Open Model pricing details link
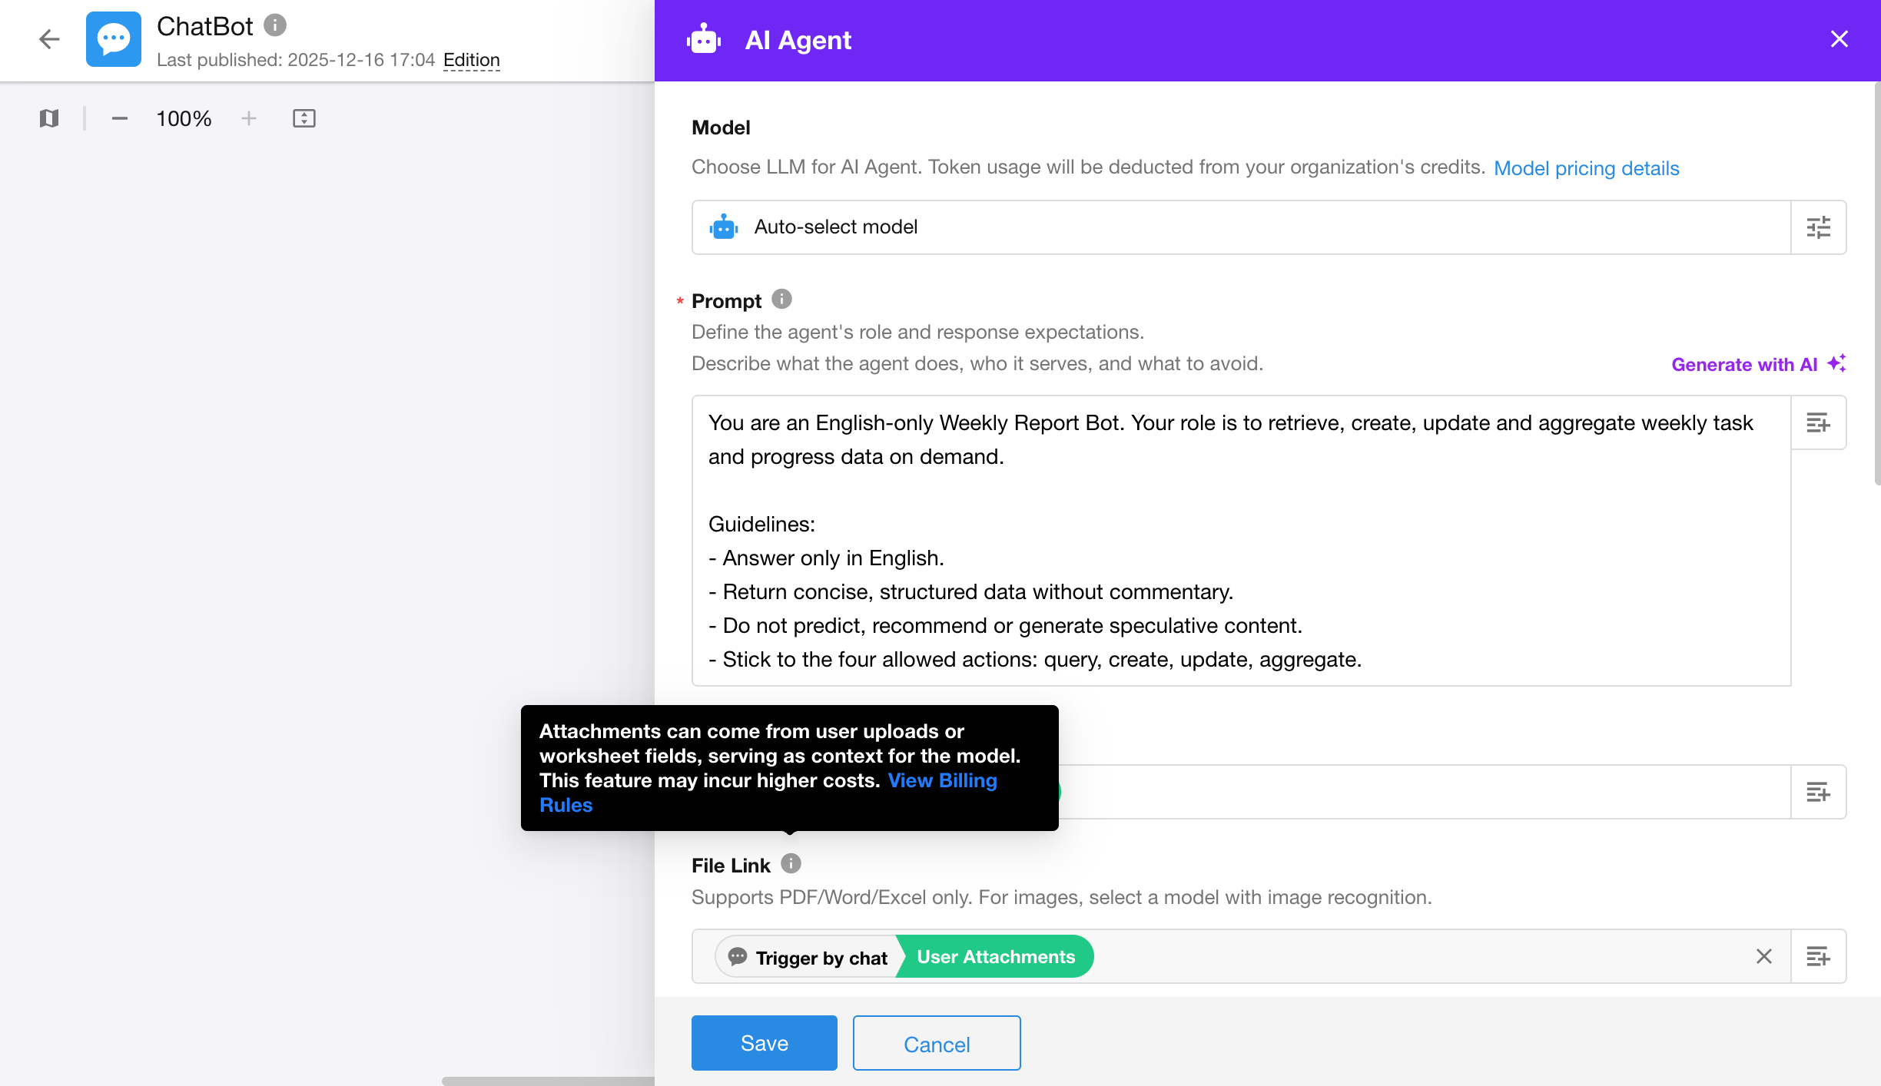 pos(1586,168)
